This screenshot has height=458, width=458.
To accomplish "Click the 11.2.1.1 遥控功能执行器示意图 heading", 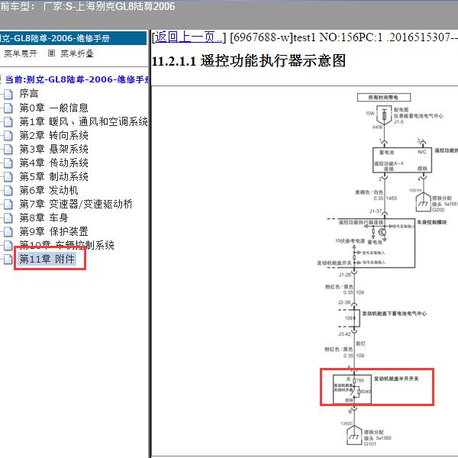I will pos(249,61).
